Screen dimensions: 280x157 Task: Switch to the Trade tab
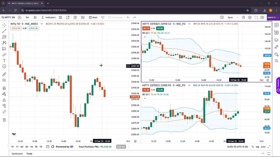[x=29, y=153]
